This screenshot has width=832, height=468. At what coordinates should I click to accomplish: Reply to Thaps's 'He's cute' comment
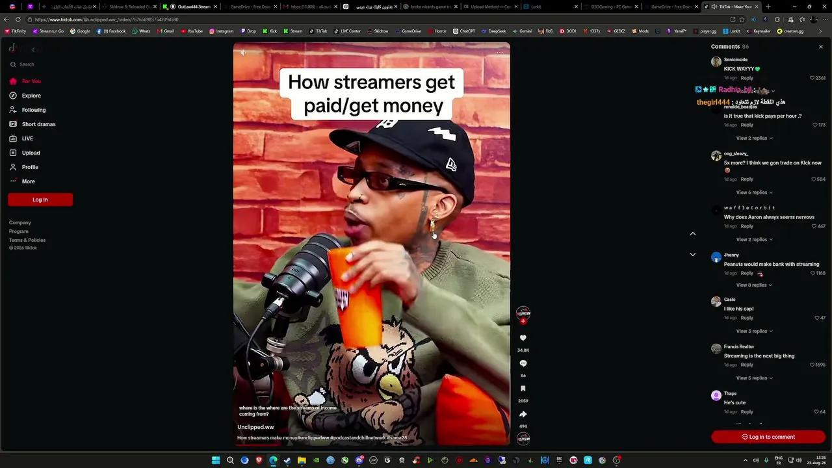click(747, 411)
